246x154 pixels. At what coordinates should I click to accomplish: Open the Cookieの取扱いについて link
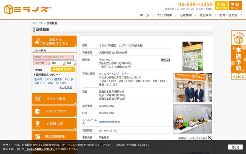click(40, 149)
